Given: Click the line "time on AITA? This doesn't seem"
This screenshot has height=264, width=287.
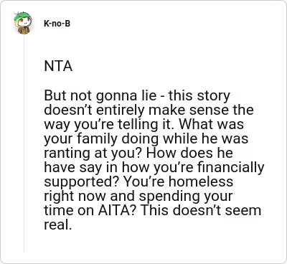Looking at the screenshot, I should pyautogui.click(x=152, y=211).
